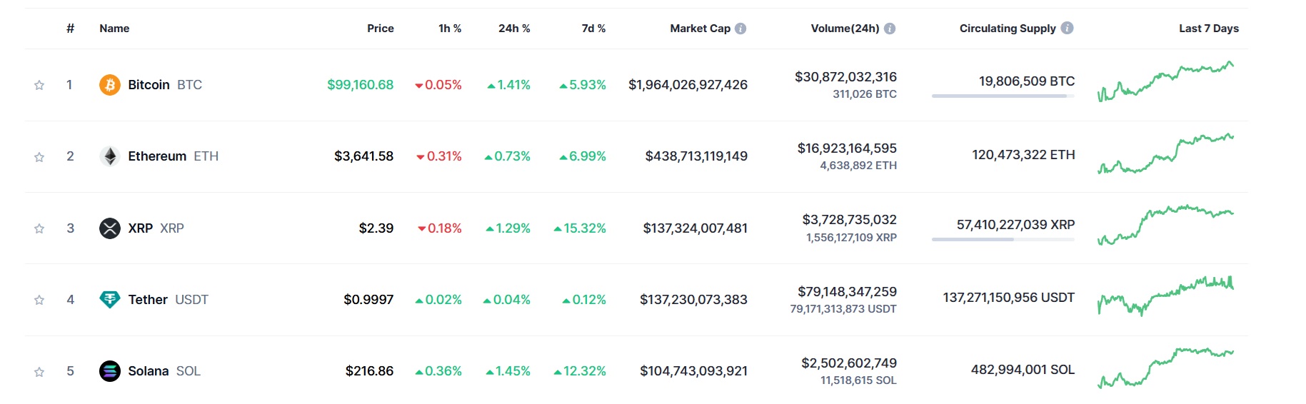Toggle the watchlist star for Solana
This screenshot has height=404, width=1306.
click(x=39, y=372)
